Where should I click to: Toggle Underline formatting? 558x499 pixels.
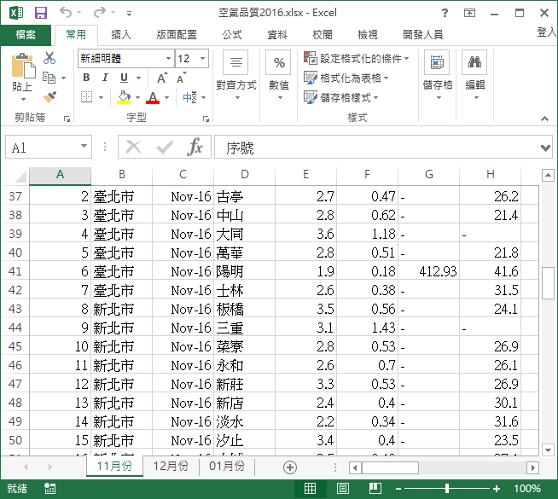(x=124, y=77)
